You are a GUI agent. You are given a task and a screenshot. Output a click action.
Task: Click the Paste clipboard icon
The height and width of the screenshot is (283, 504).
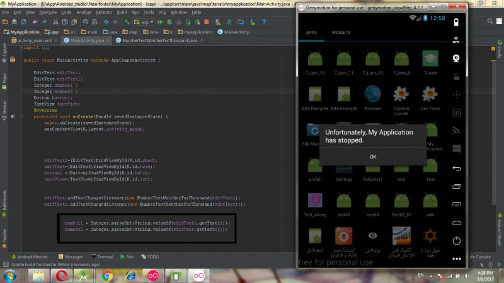click(74, 22)
